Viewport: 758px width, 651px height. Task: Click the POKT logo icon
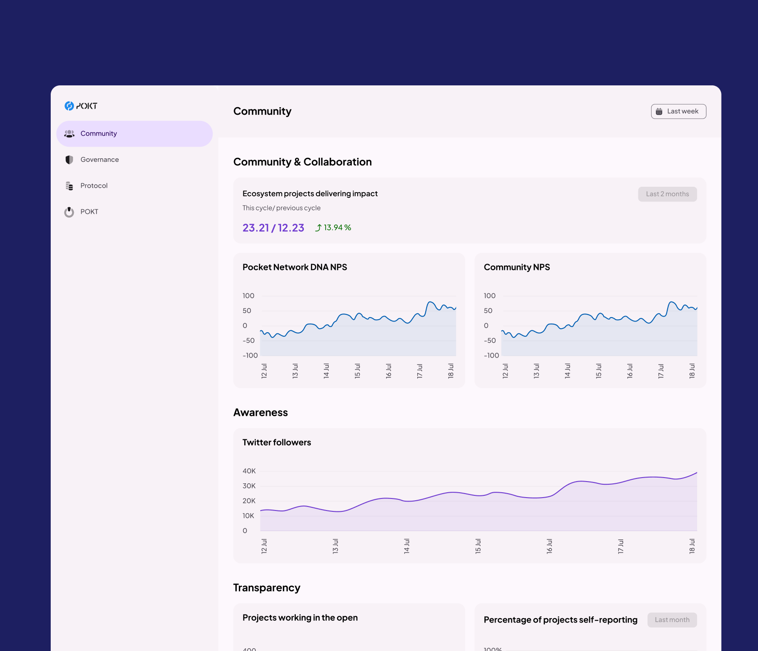[x=69, y=106]
